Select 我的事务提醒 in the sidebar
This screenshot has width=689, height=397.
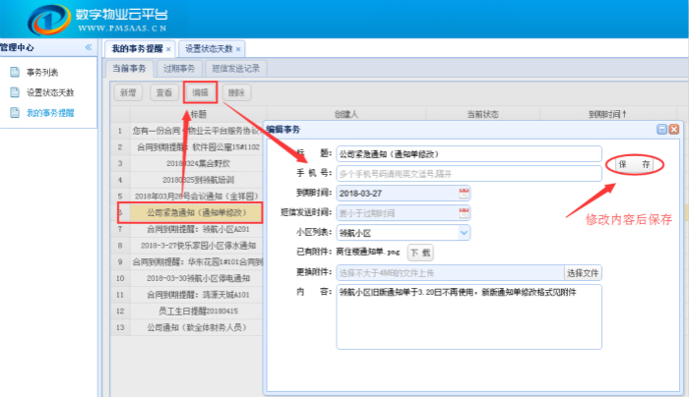tap(49, 112)
